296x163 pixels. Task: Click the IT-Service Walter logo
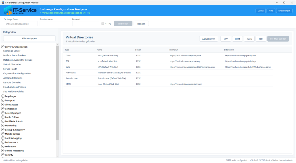[x=20, y=10]
